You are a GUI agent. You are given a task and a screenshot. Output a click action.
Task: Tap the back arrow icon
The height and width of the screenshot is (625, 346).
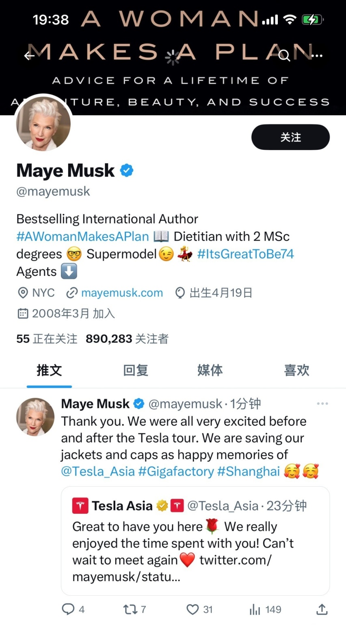(x=29, y=56)
